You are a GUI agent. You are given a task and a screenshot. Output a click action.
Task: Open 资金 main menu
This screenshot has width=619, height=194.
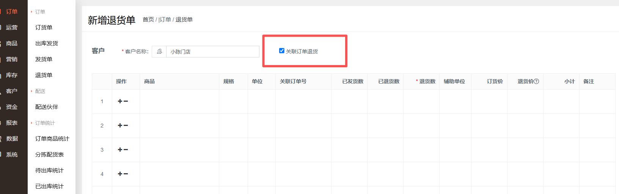[12, 107]
